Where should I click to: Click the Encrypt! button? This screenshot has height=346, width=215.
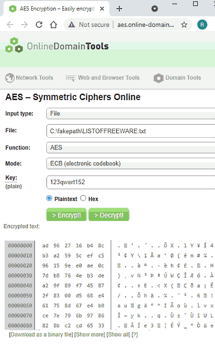[66, 215]
